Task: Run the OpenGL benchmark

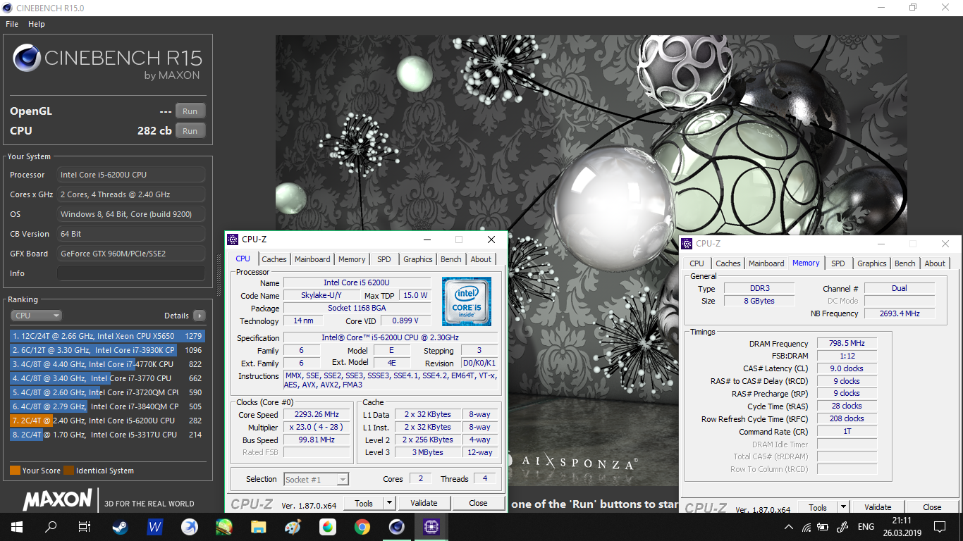Action: point(190,111)
